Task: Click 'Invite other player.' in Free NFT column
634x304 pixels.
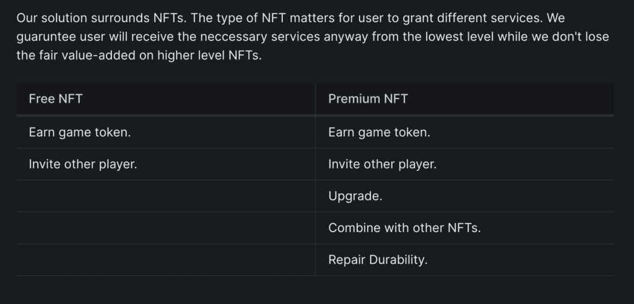Action: point(83,165)
